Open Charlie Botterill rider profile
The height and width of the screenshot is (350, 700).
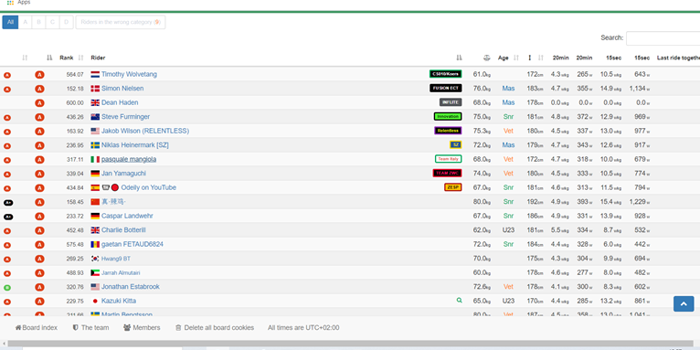click(x=123, y=230)
